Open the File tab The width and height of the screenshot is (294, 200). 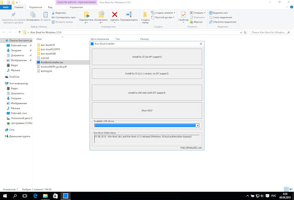(6, 7)
